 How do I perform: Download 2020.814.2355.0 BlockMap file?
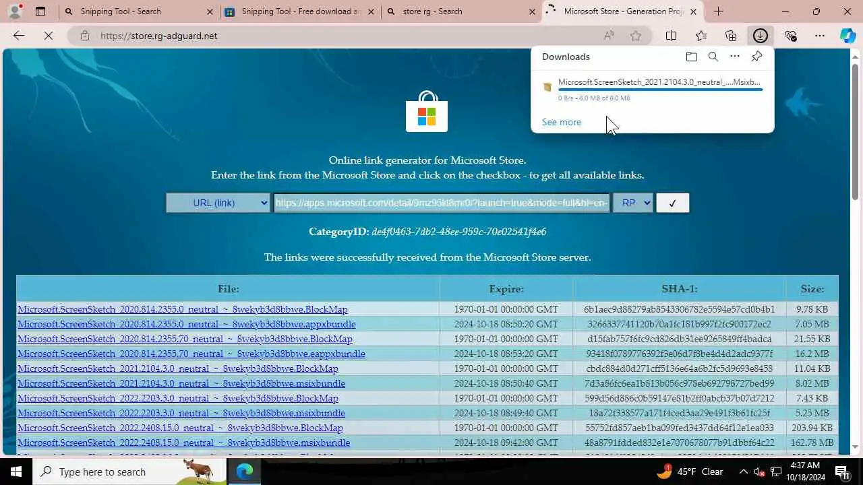click(x=183, y=309)
